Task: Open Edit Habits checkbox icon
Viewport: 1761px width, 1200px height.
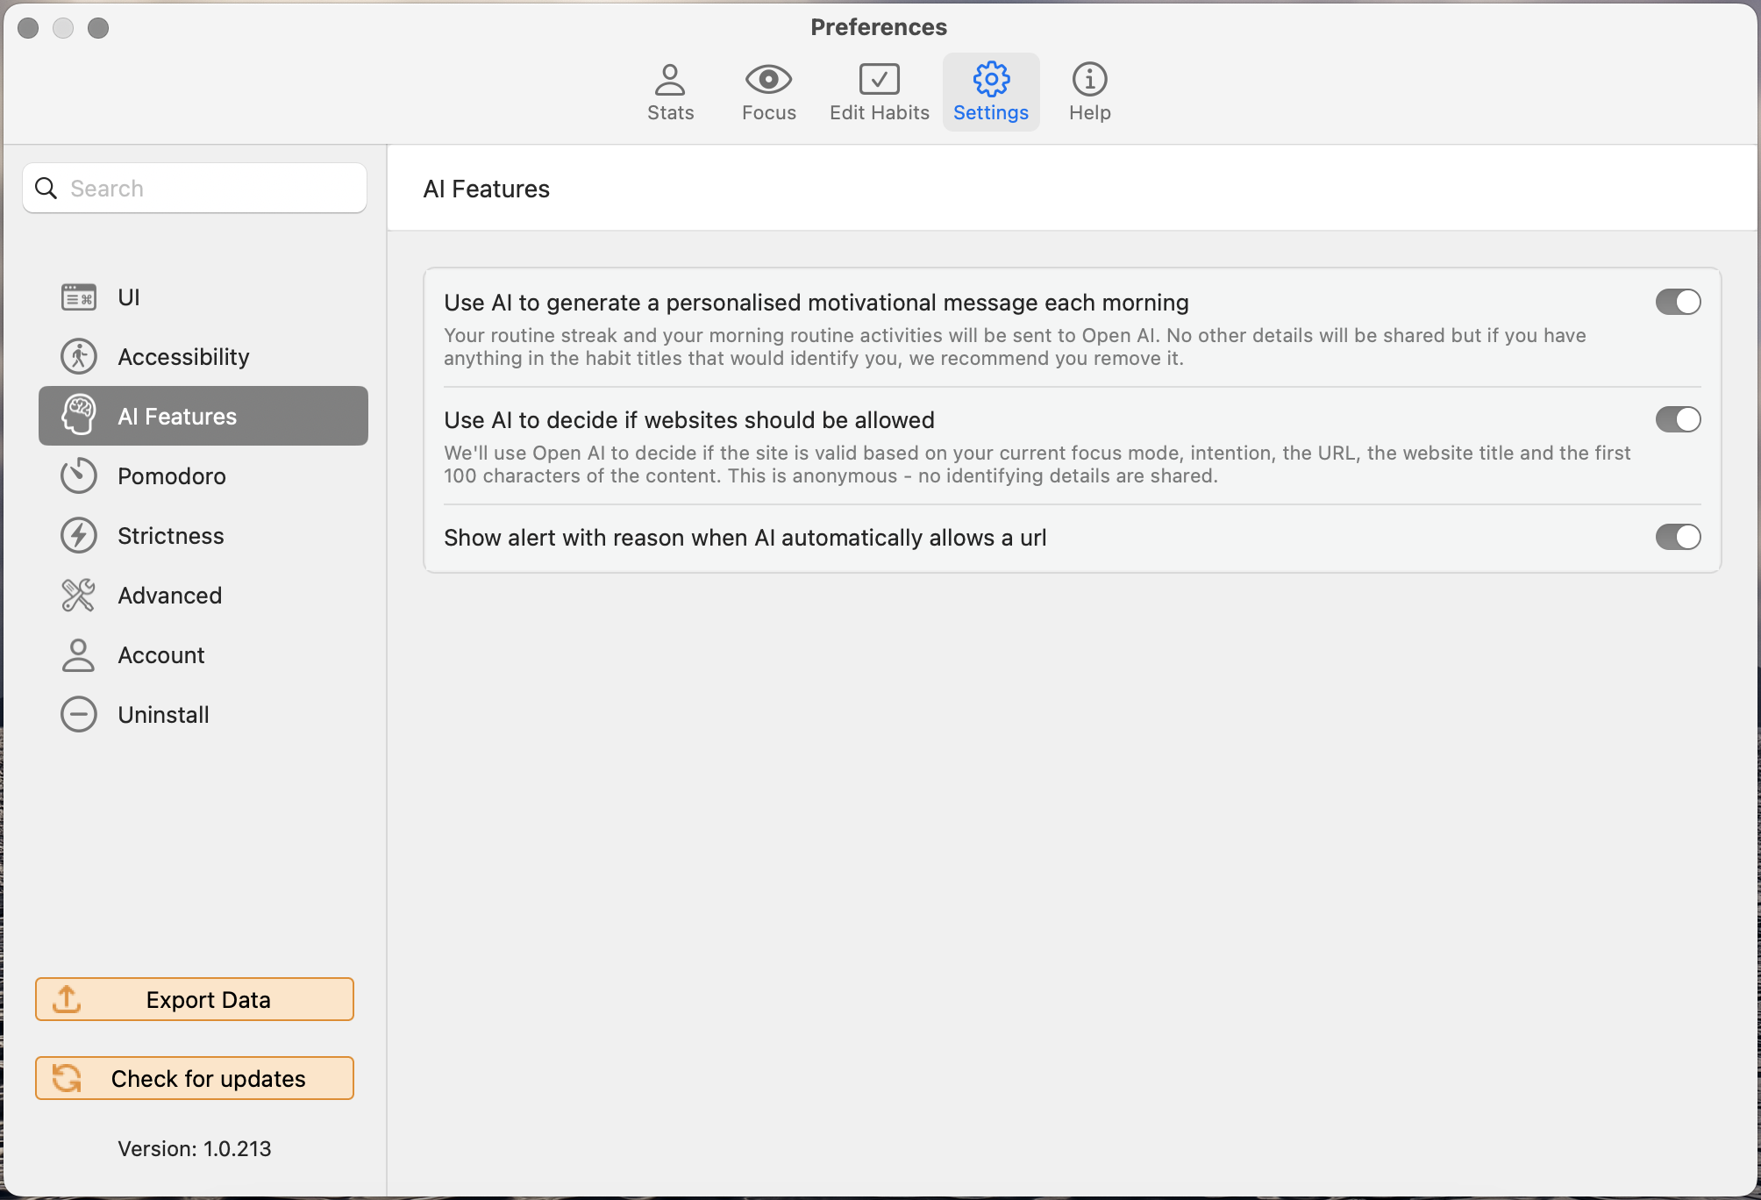Action: [x=879, y=80]
